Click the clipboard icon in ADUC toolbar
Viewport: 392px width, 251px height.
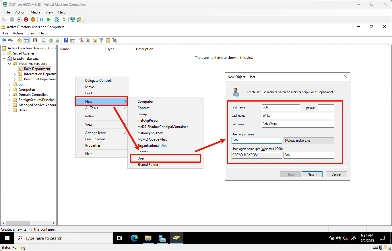click(35, 40)
